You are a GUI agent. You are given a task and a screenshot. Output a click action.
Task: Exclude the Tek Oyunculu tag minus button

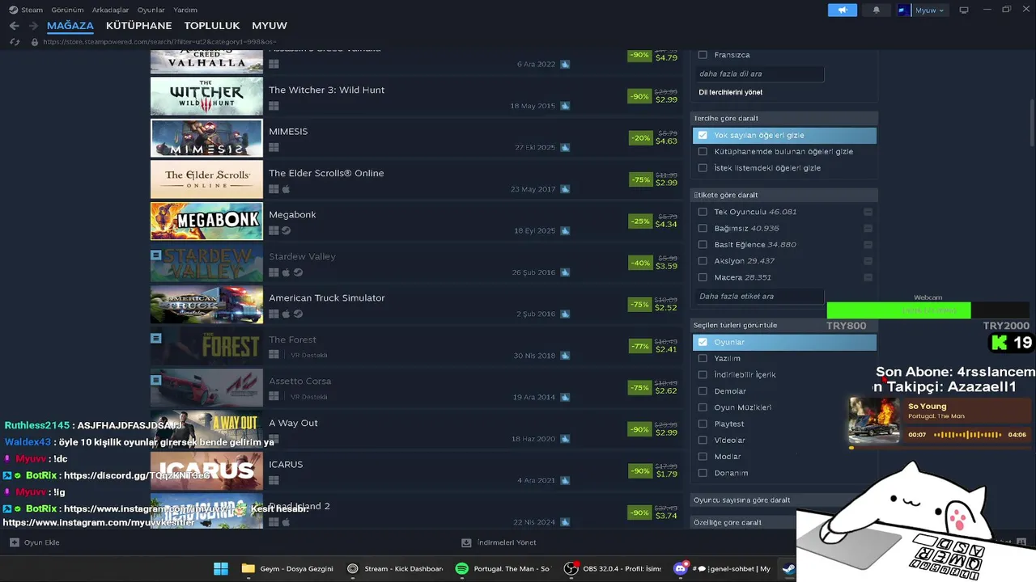(868, 212)
